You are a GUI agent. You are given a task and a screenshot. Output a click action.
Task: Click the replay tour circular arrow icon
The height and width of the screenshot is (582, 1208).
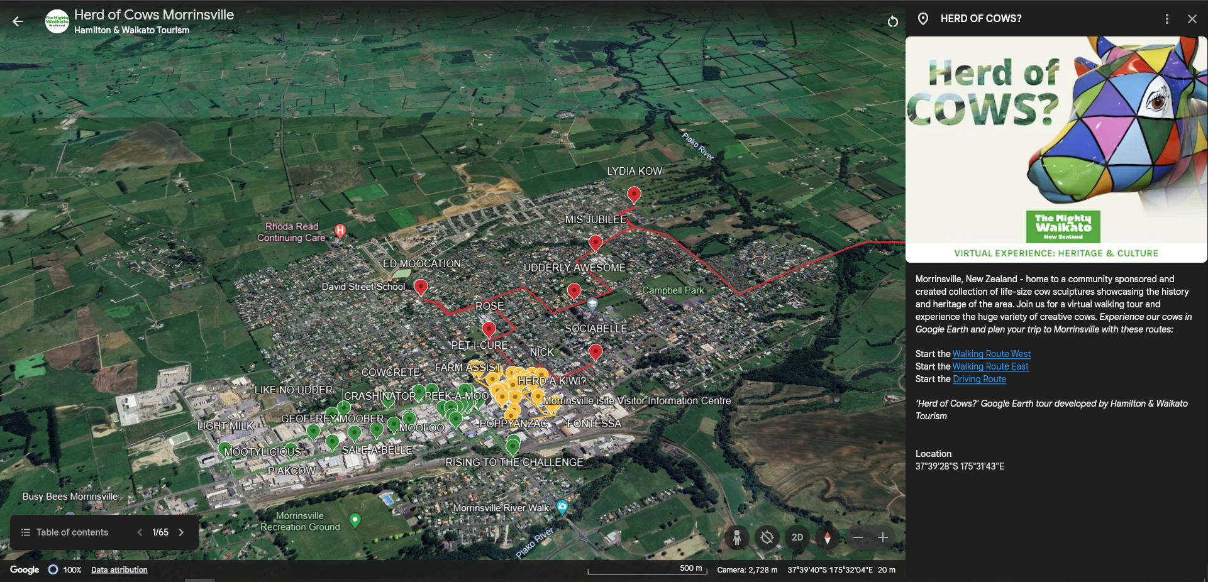click(x=892, y=22)
